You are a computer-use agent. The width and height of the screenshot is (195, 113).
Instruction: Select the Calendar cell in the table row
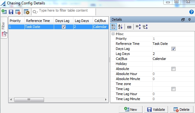pyautogui.click(x=101, y=27)
